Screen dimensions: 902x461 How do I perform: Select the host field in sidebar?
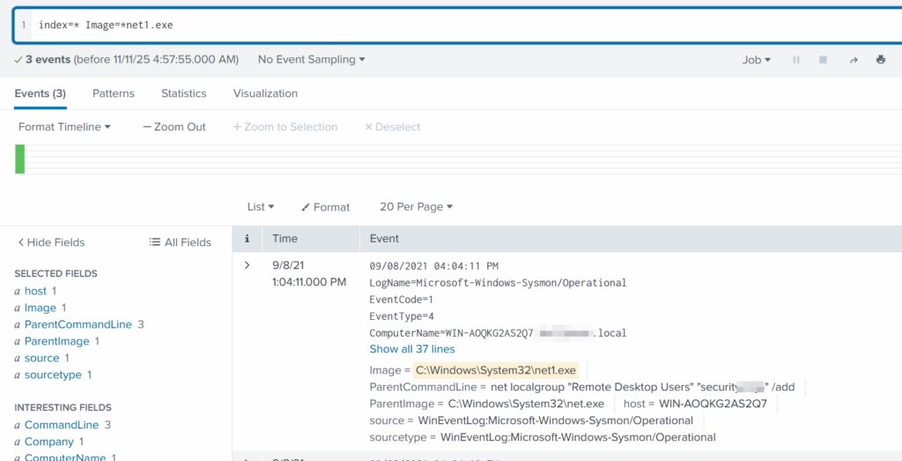point(35,291)
